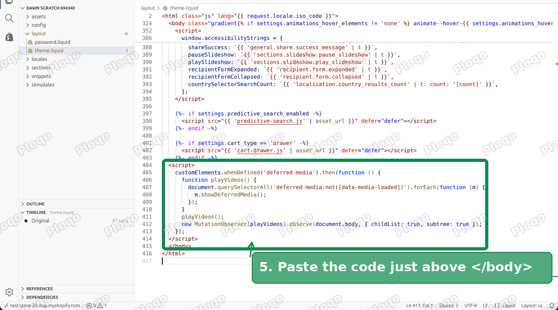Image resolution: width=558 pixels, height=310 pixels.
Task: Click the theme.liquid file icon in explorer
Action: click(x=30, y=51)
